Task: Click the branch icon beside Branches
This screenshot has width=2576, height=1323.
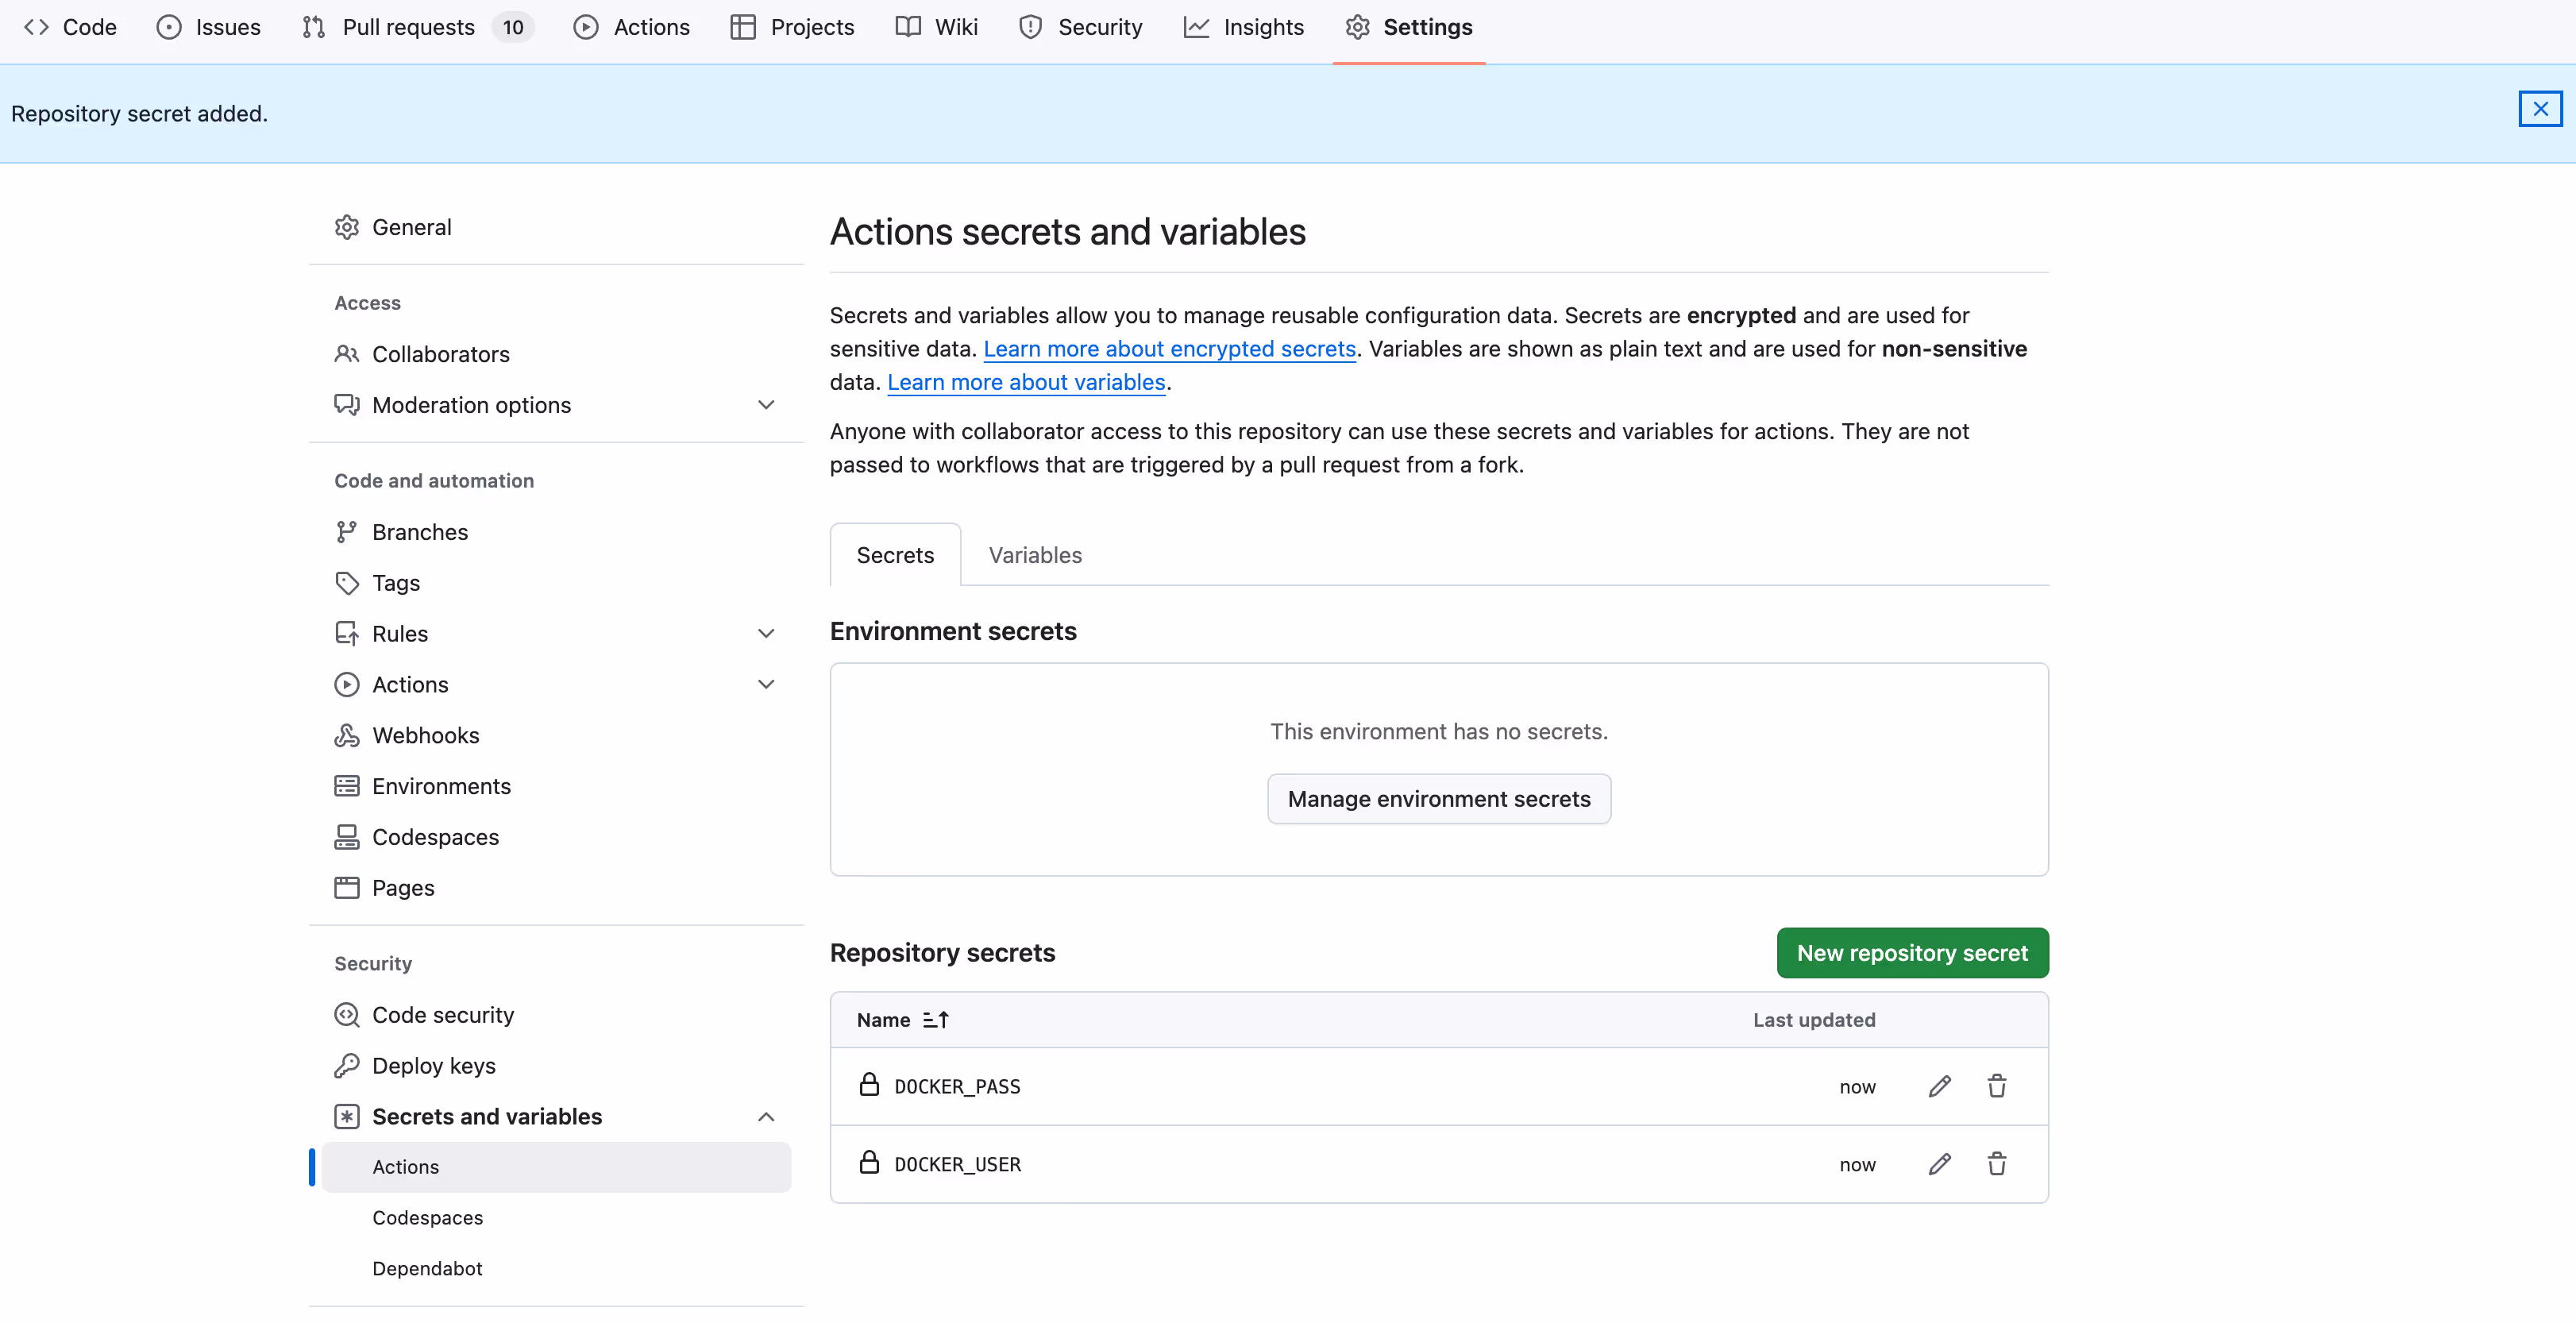Action: pos(346,532)
